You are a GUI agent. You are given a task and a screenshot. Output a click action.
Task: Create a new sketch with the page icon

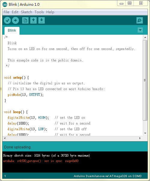(25, 21)
